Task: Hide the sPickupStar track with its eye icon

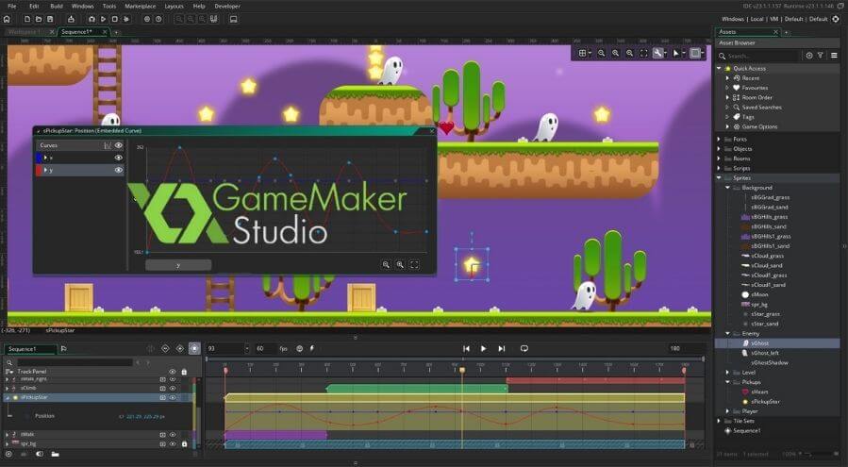Action: pos(173,397)
